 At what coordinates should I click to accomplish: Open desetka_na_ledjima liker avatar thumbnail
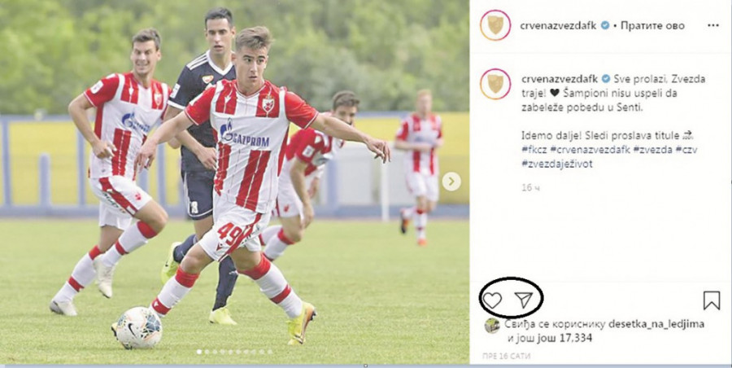click(x=492, y=326)
